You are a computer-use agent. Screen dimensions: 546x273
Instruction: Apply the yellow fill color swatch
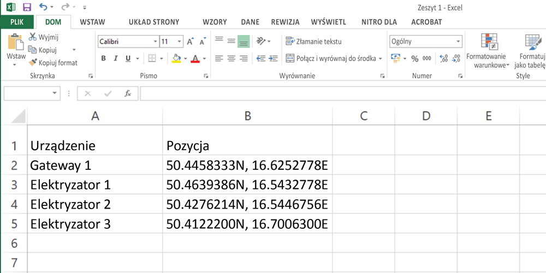(x=176, y=58)
